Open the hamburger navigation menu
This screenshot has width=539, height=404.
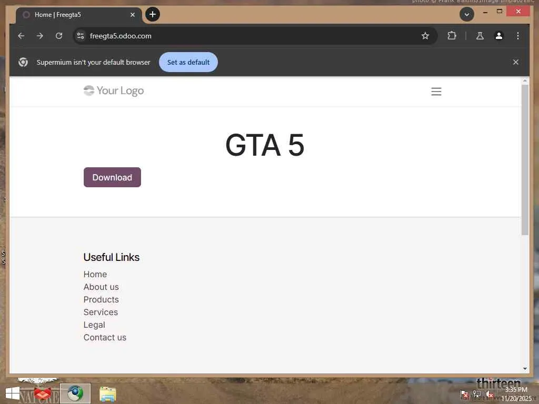(x=436, y=92)
